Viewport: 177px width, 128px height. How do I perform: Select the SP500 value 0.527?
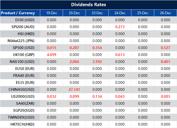point(165,48)
